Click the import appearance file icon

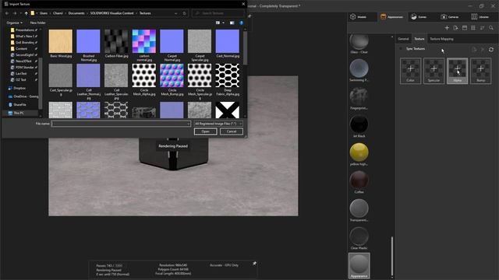point(455,28)
